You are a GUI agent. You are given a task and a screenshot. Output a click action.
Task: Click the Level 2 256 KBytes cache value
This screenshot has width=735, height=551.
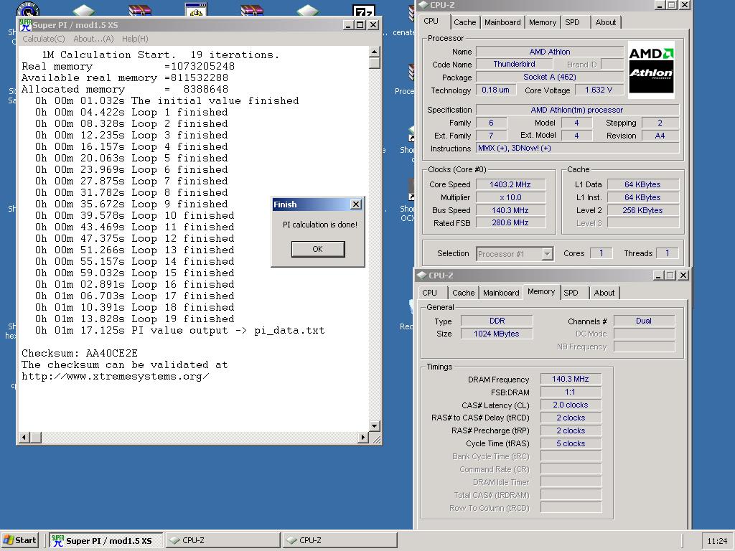pyautogui.click(x=642, y=210)
